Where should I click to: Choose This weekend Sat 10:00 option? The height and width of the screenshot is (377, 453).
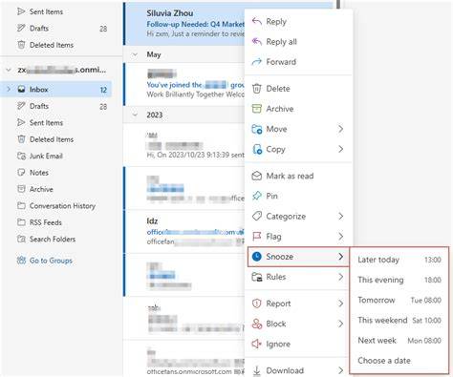pos(399,320)
